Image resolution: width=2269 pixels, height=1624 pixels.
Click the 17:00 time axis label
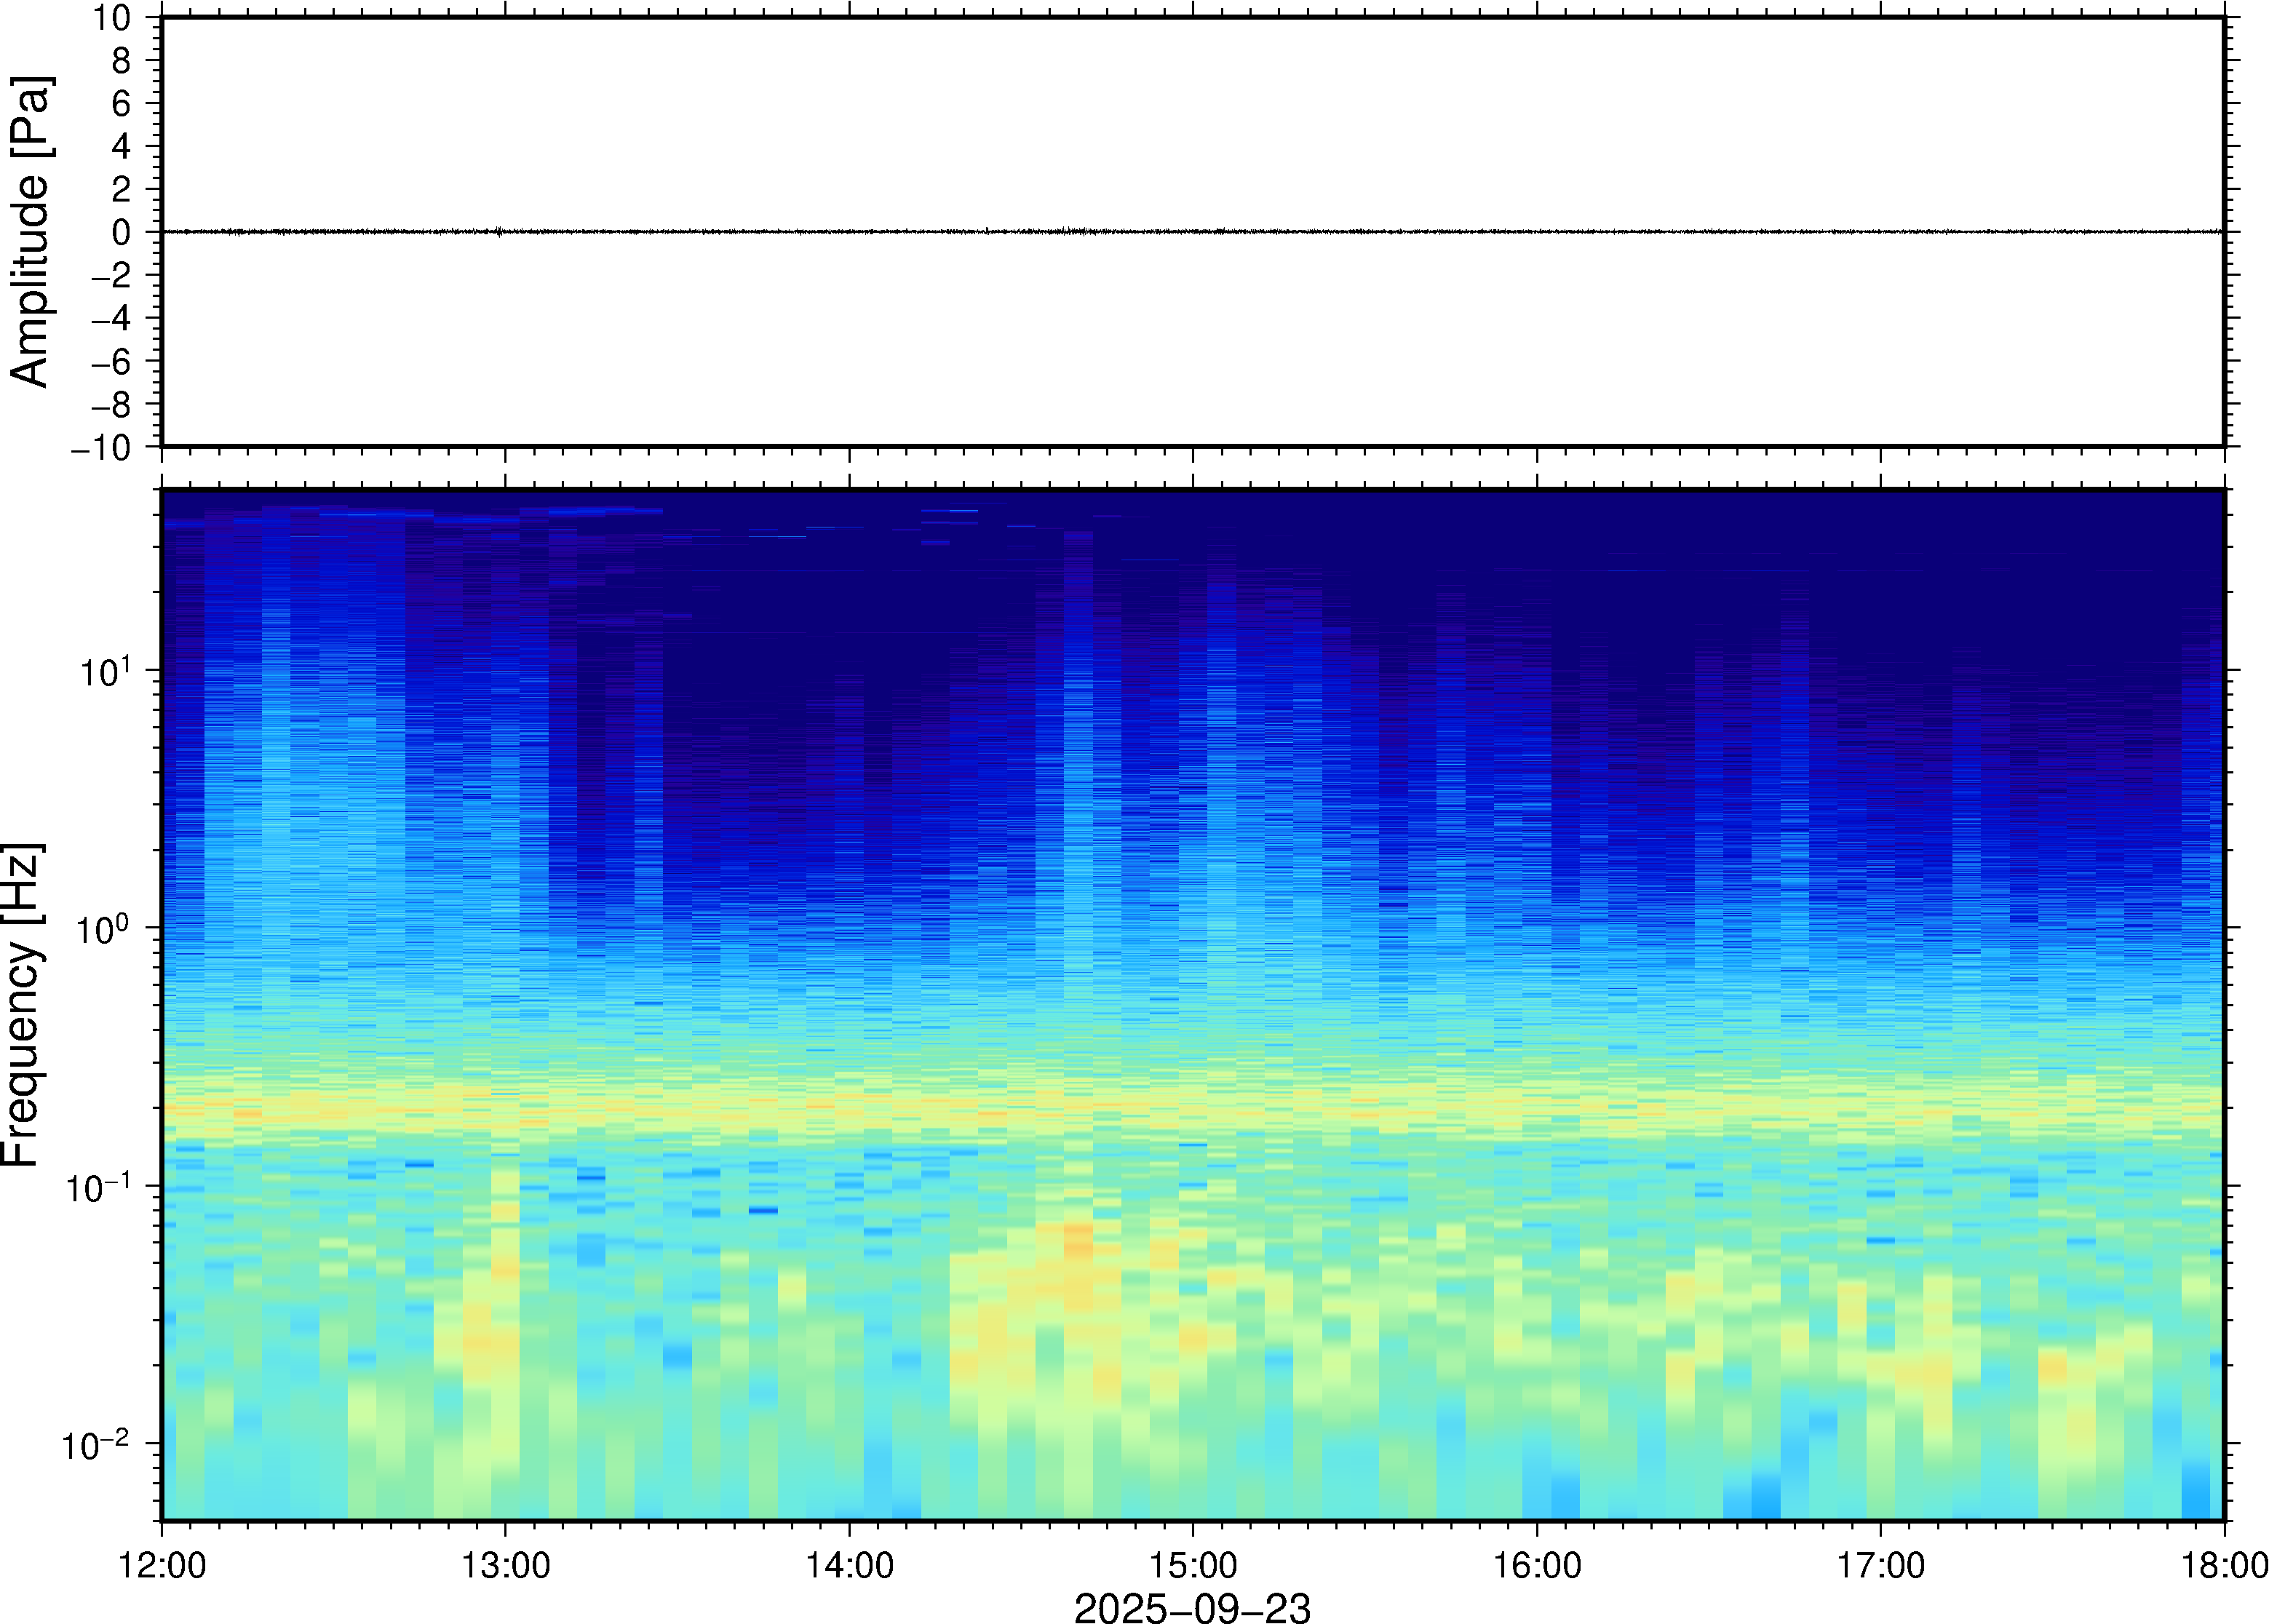[1880, 1565]
